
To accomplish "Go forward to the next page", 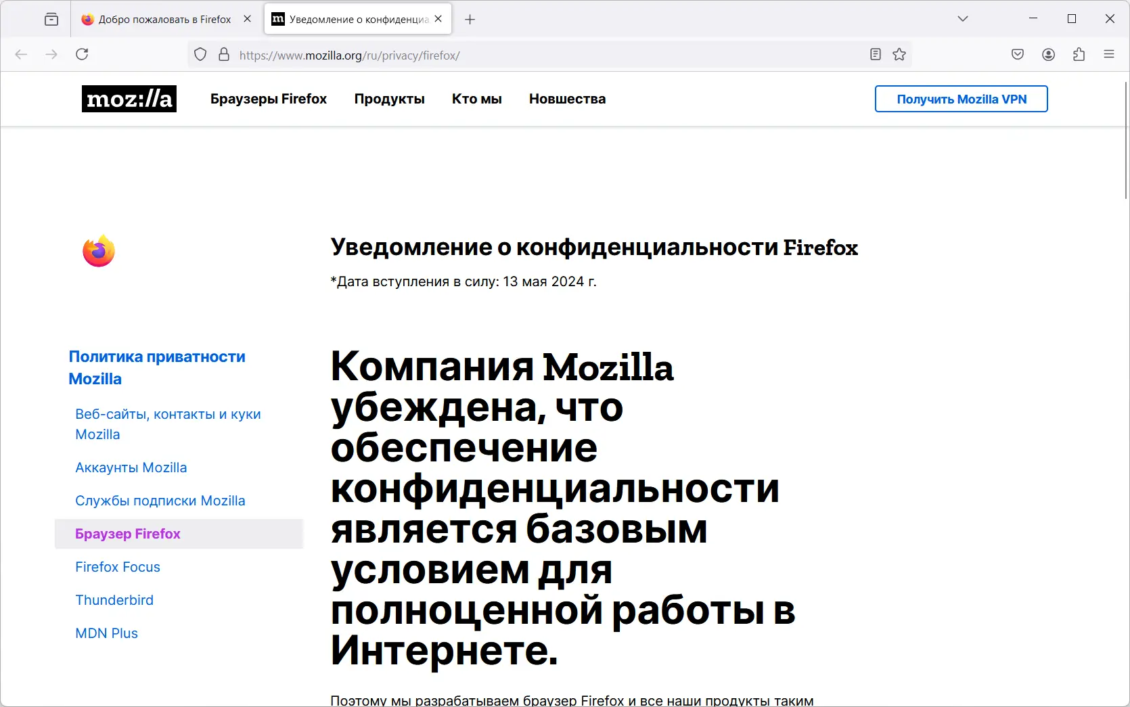I will pos(51,54).
